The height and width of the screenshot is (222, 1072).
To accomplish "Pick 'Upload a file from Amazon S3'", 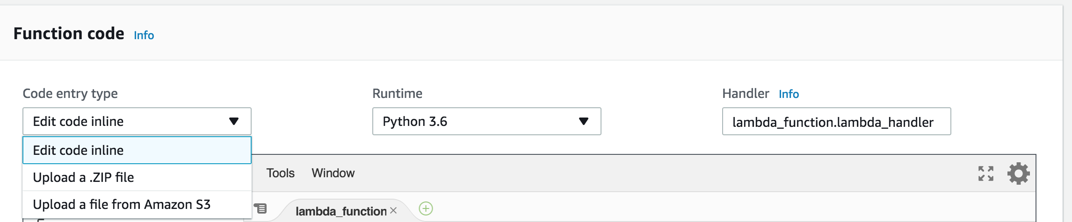I will [137, 204].
